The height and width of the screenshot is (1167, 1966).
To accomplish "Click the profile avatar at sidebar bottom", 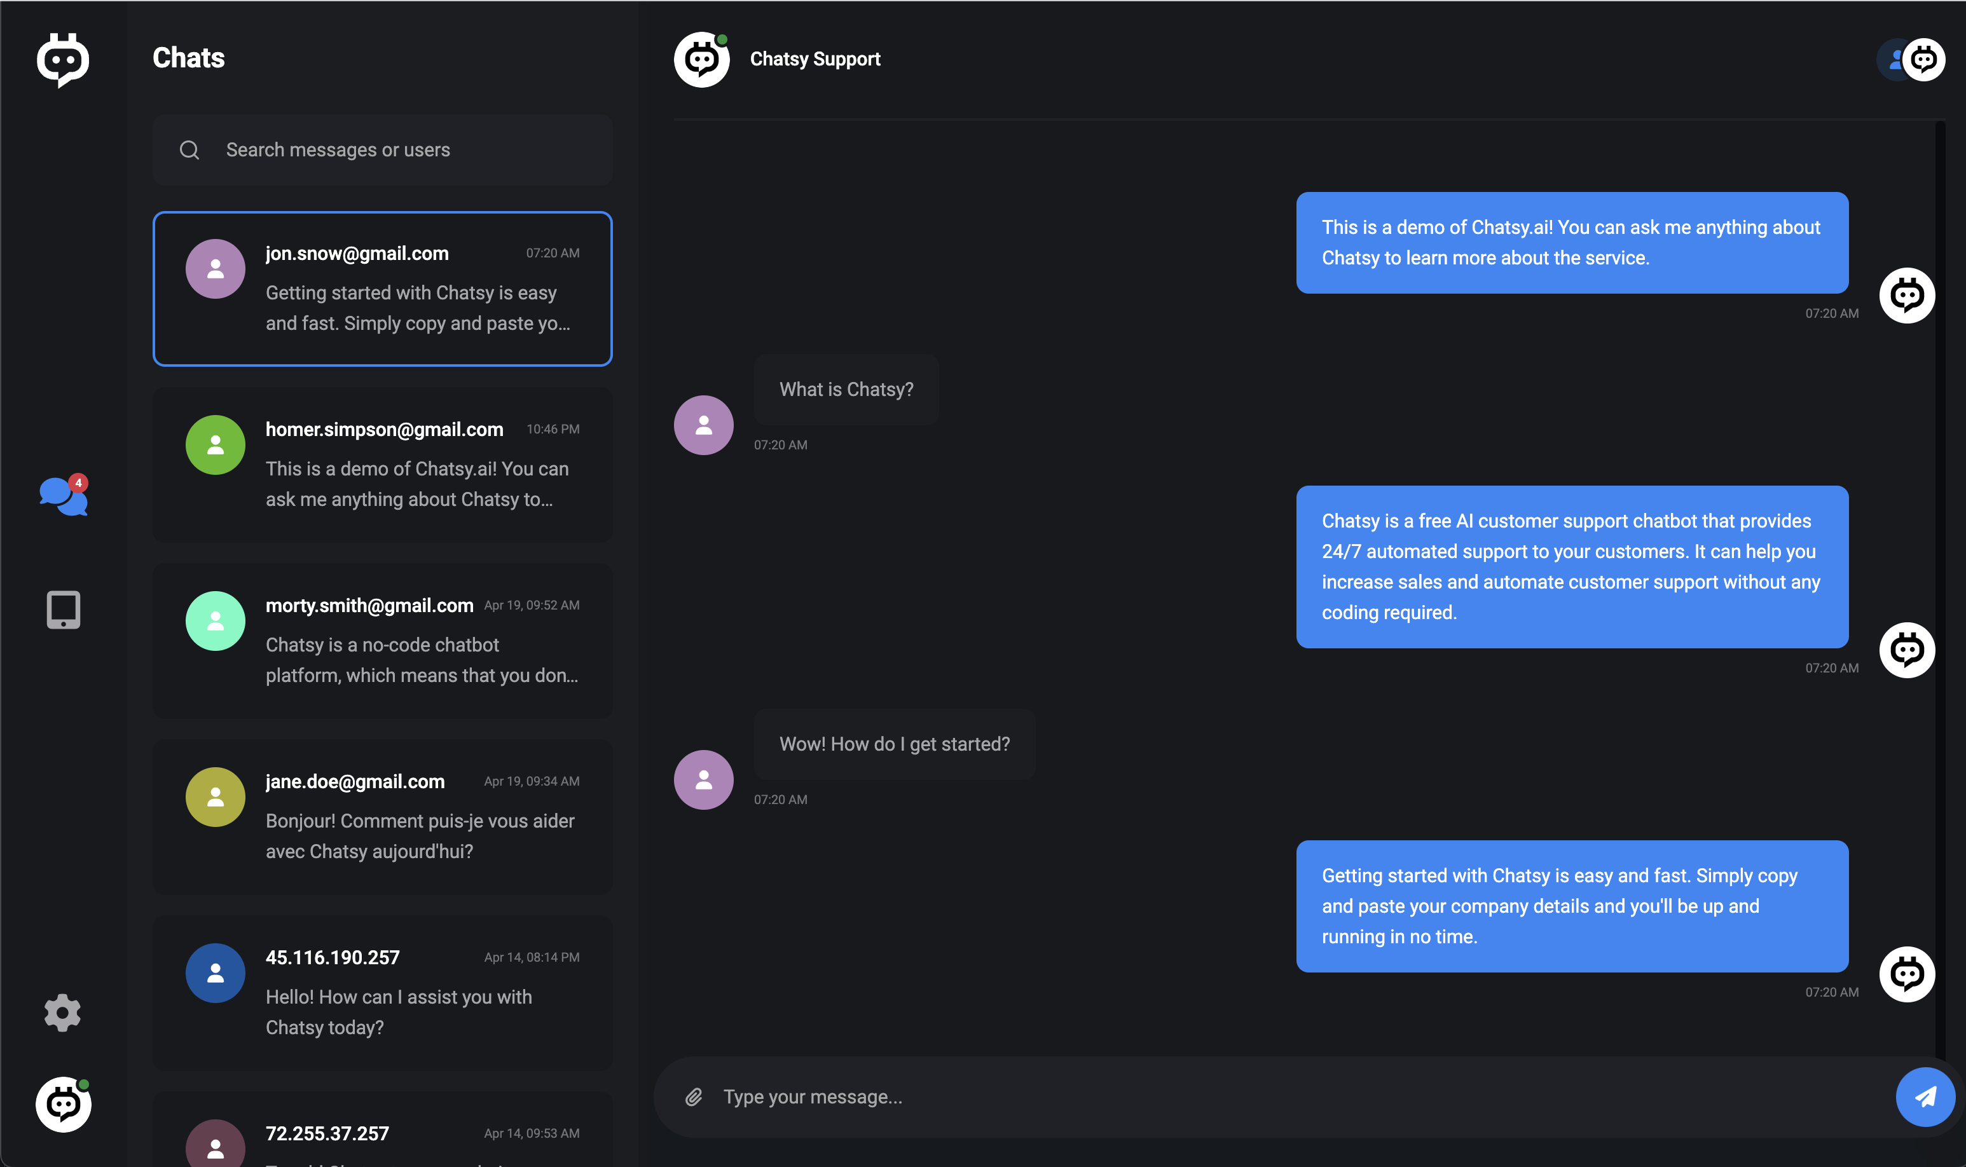I will tap(63, 1104).
